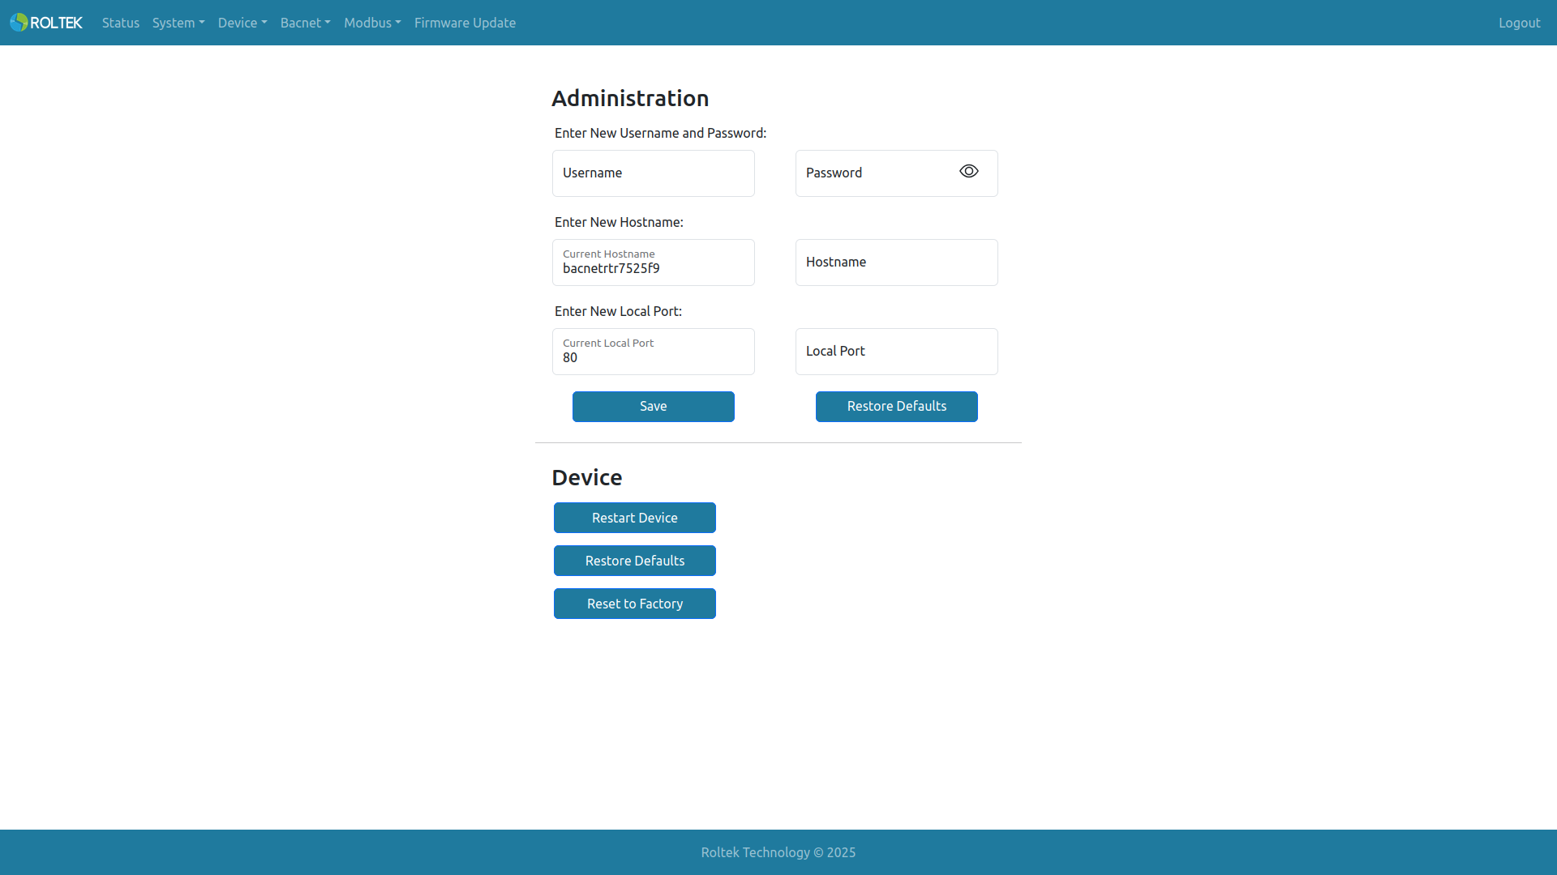Screen dimensions: 1557x875
Task: Expand the Device dropdown menu
Action: [242, 23]
